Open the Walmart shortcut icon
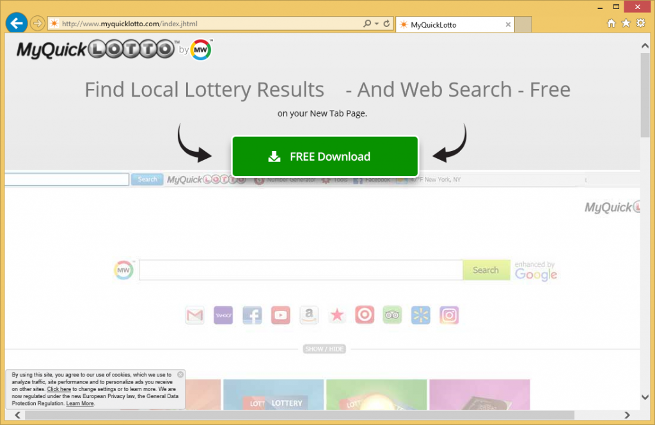Image resolution: width=655 pixels, height=425 pixels. click(421, 315)
